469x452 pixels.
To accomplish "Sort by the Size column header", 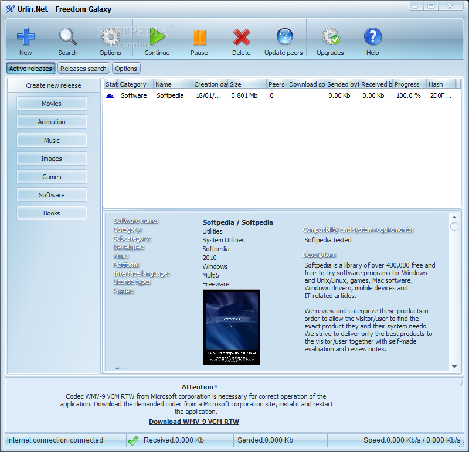I will pyautogui.click(x=247, y=84).
